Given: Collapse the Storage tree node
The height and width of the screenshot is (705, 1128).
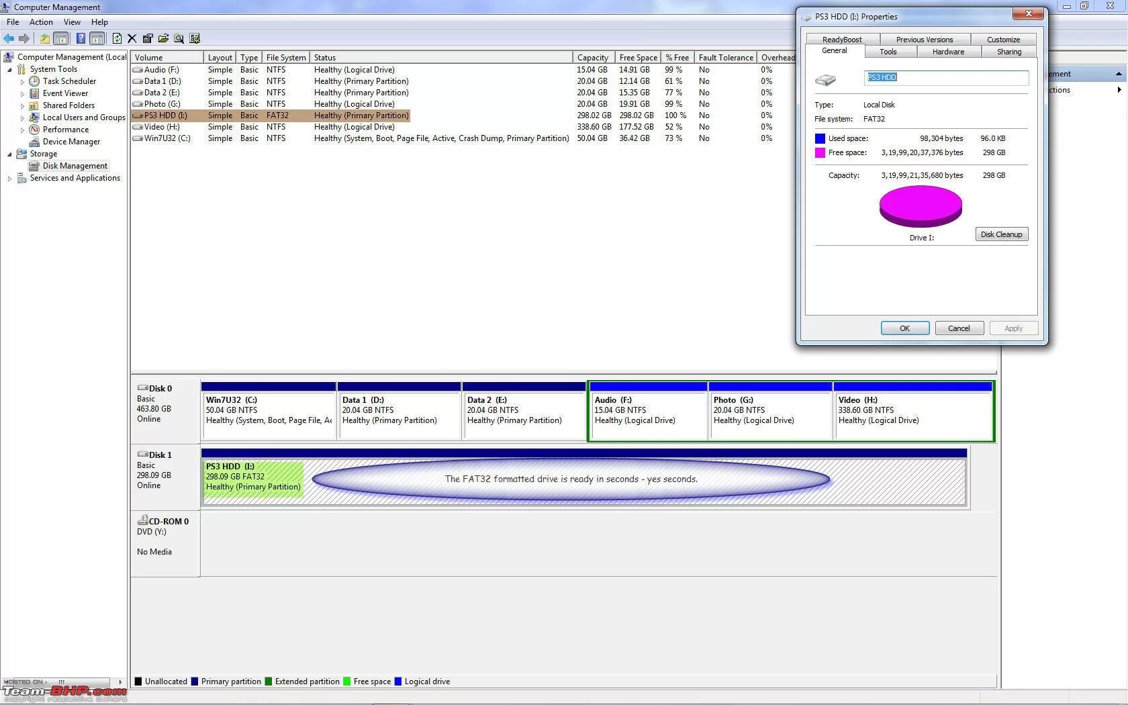Looking at the screenshot, I should click(9, 154).
